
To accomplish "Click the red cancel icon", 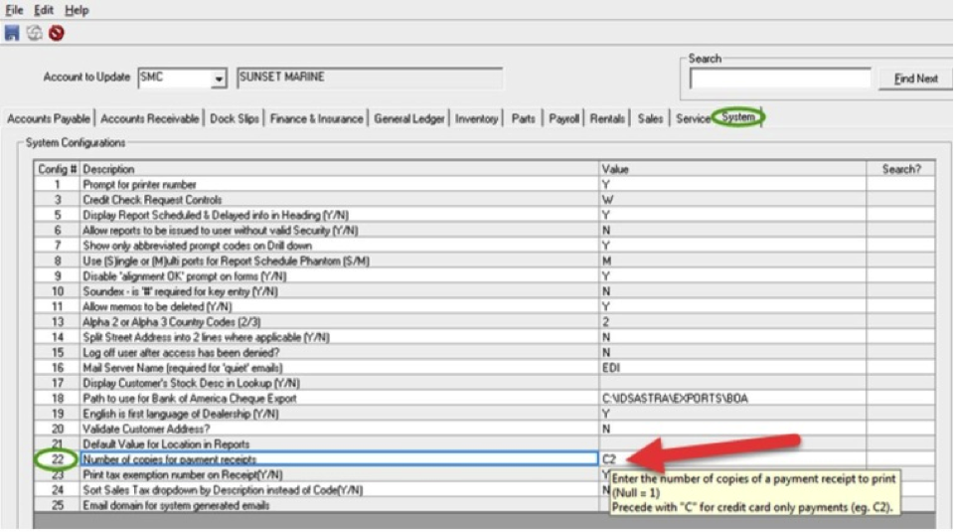I will 57,33.
